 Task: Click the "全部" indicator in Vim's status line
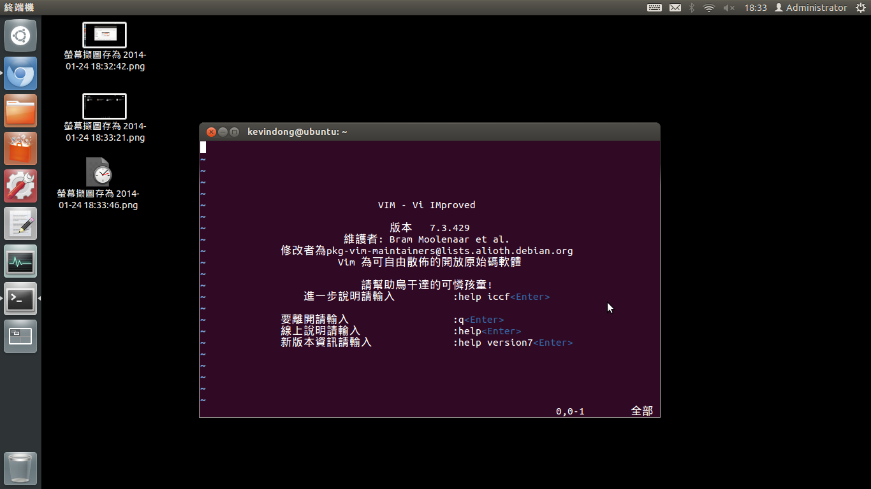point(642,411)
